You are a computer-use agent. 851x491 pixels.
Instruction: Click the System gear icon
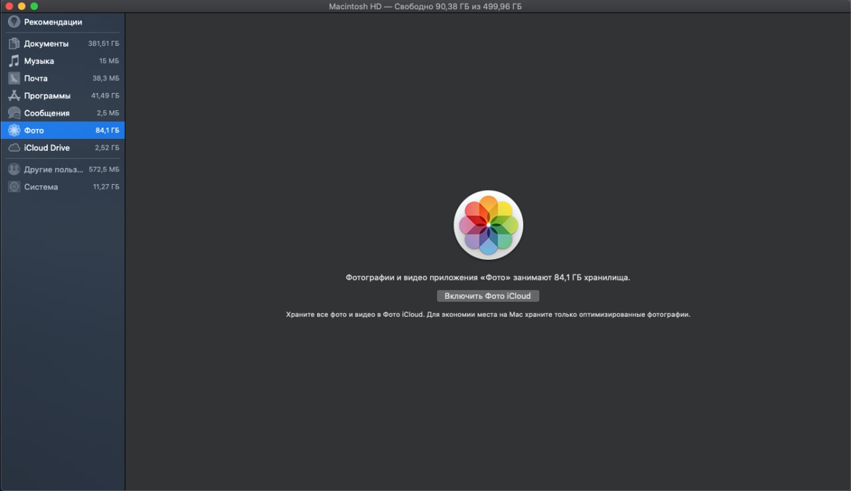coord(14,187)
